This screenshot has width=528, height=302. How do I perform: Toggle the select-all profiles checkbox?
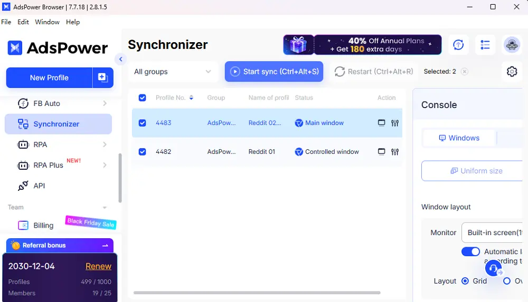tap(143, 98)
